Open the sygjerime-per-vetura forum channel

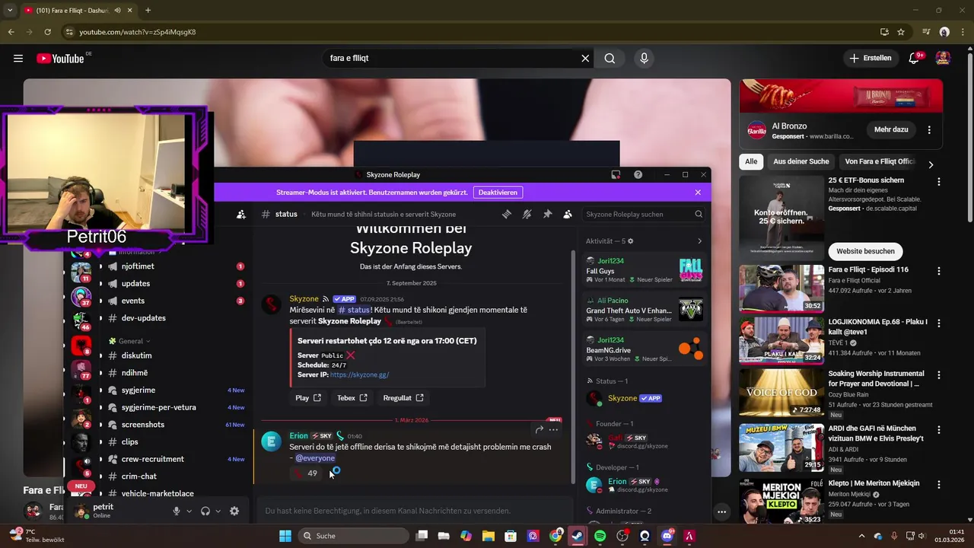pos(176,407)
